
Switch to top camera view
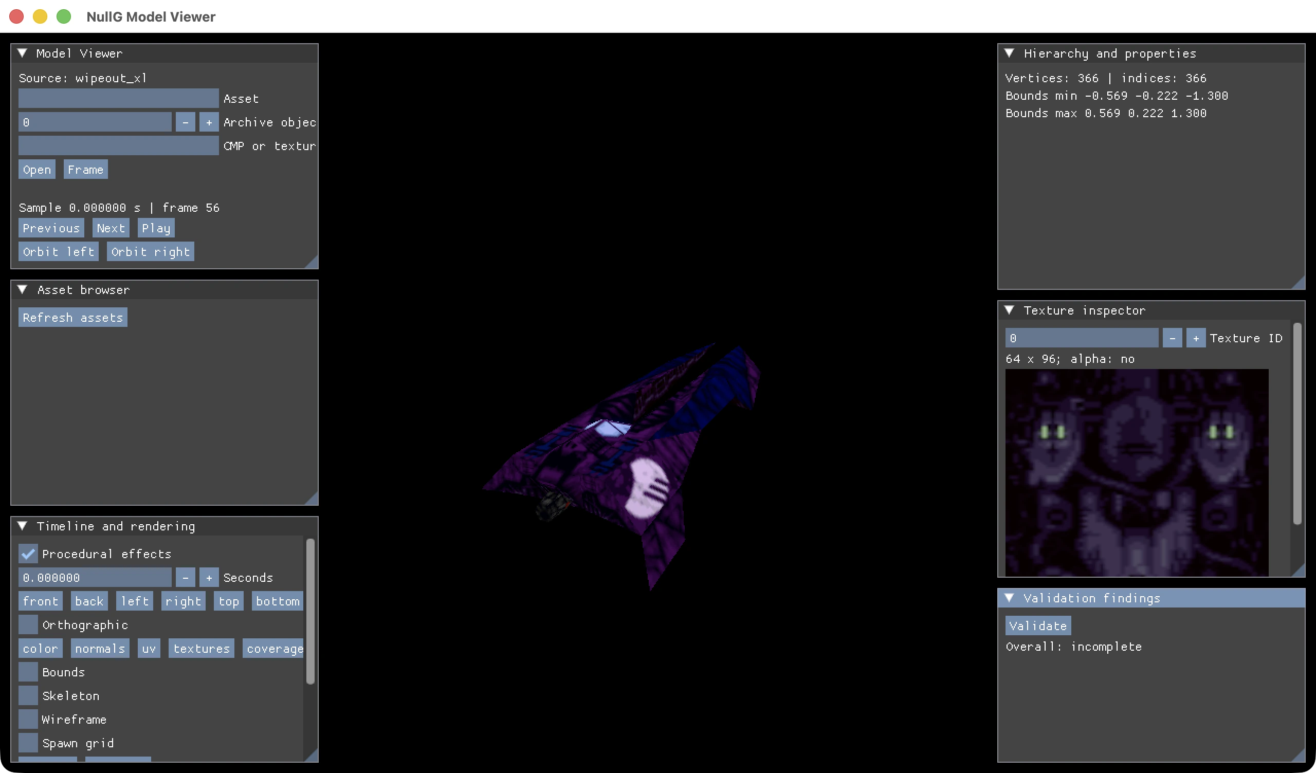[229, 601]
